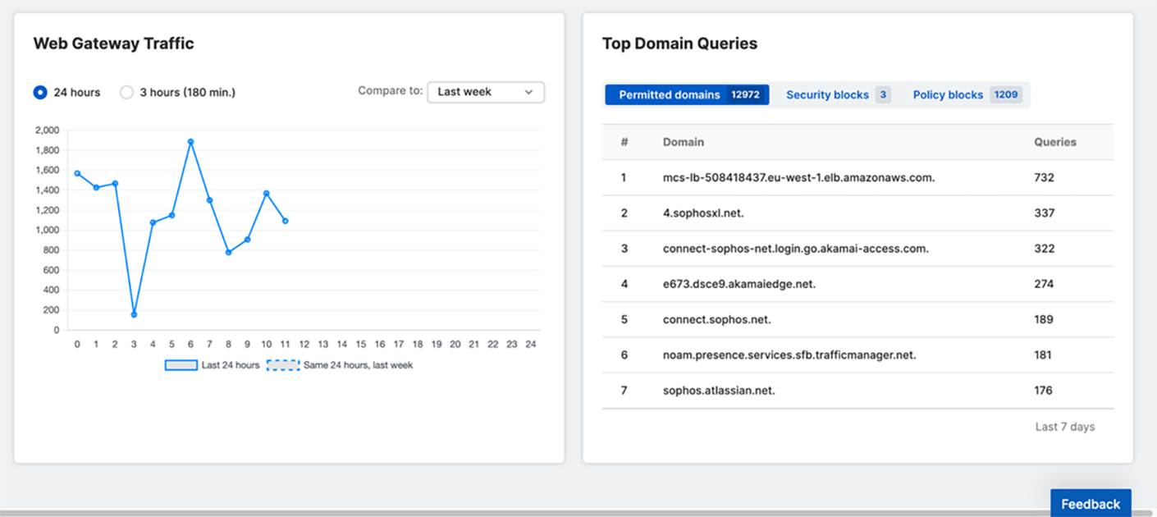The height and width of the screenshot is (517, 1157).
Task: Click the lowest data point at hour 3
Action: [134, 314]
